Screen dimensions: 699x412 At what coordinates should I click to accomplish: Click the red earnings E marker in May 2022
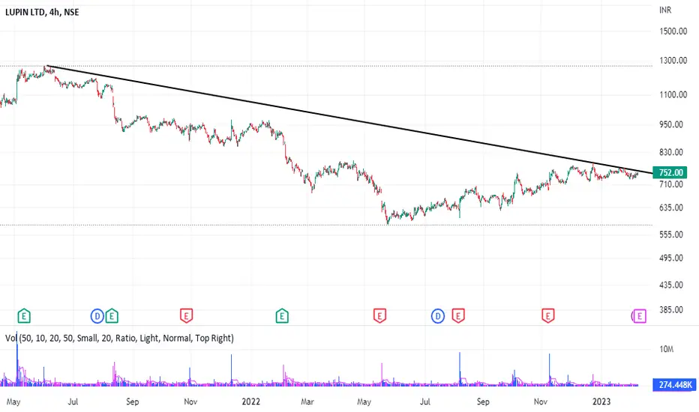(x=379, y=316)
